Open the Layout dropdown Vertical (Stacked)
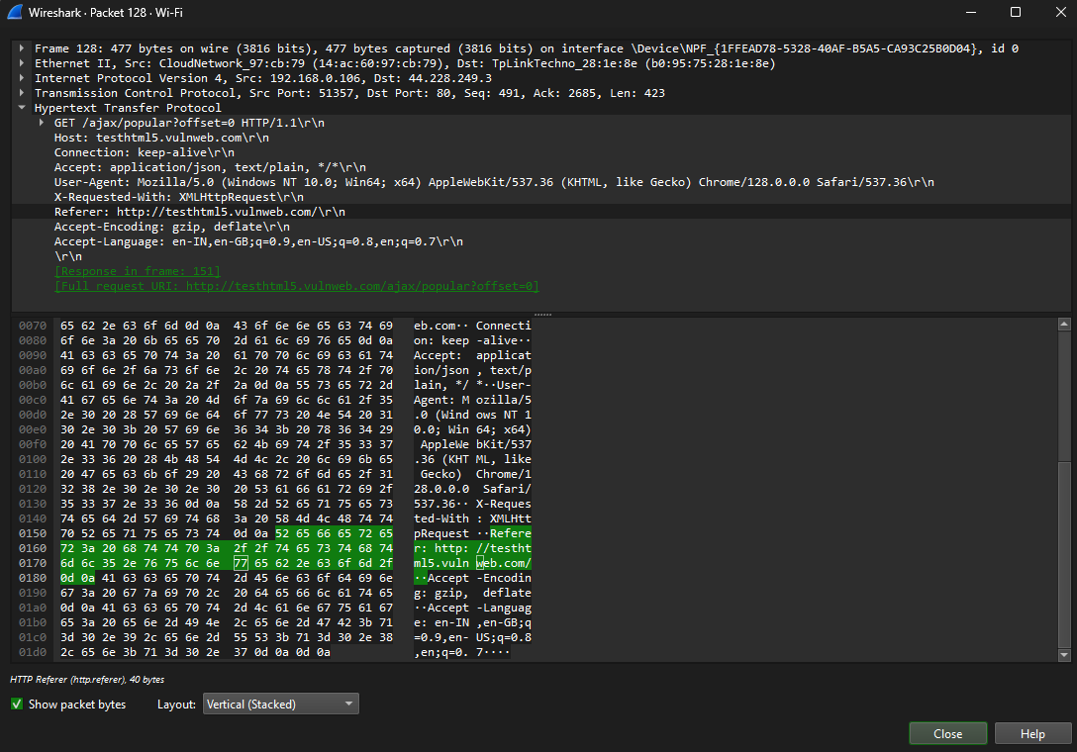1077x752 pixels. click(x=281, y=704)
